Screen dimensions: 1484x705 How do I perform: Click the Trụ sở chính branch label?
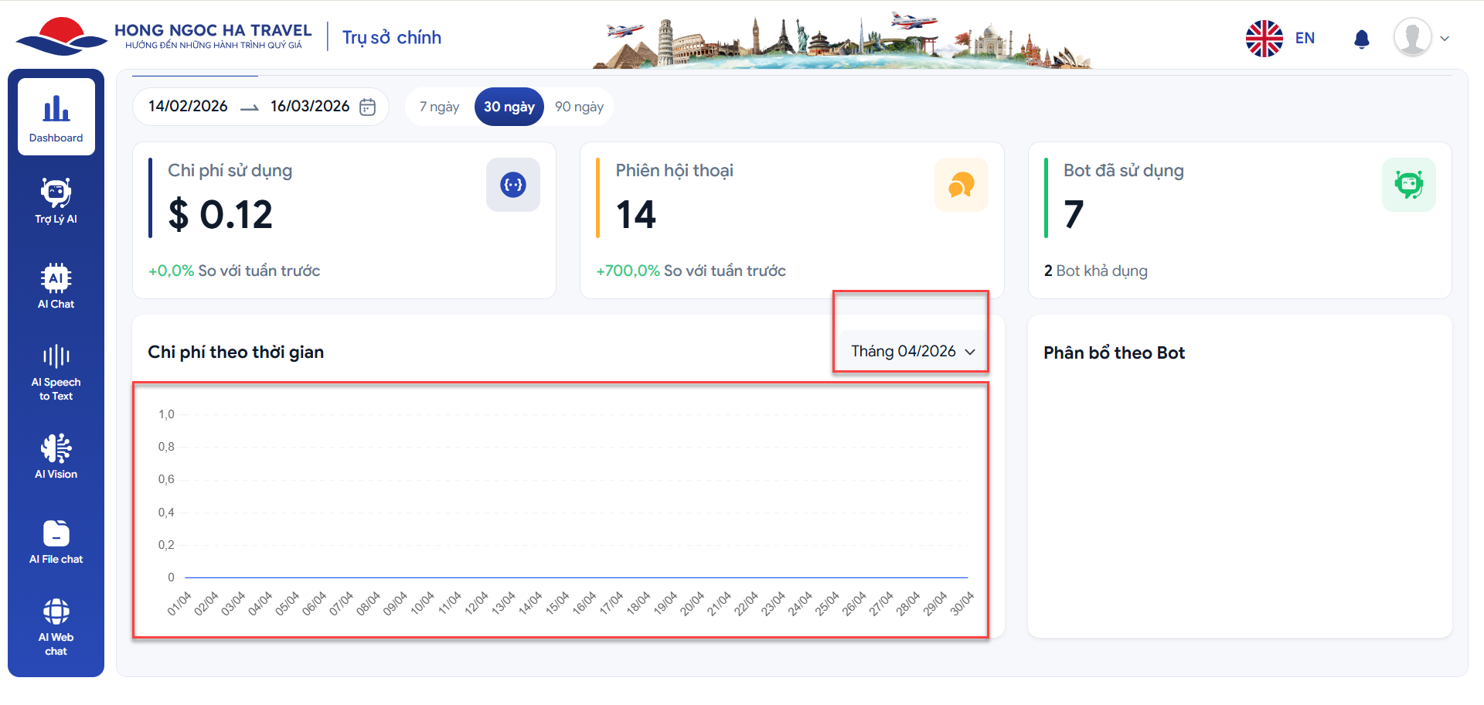click(x=392, y=38)
